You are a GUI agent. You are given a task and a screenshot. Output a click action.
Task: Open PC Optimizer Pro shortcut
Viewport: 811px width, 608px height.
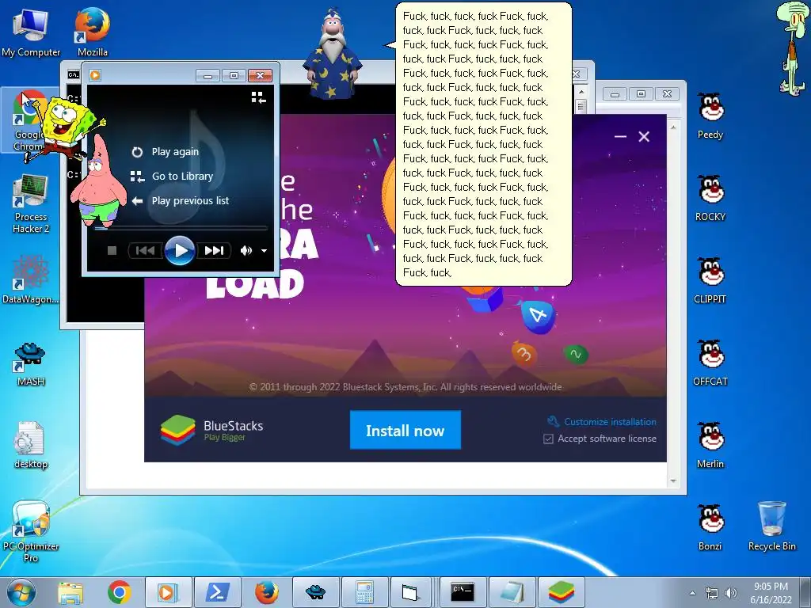click(31, 531)
